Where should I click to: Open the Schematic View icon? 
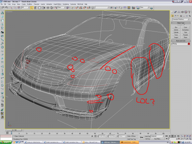click(129, 8)
